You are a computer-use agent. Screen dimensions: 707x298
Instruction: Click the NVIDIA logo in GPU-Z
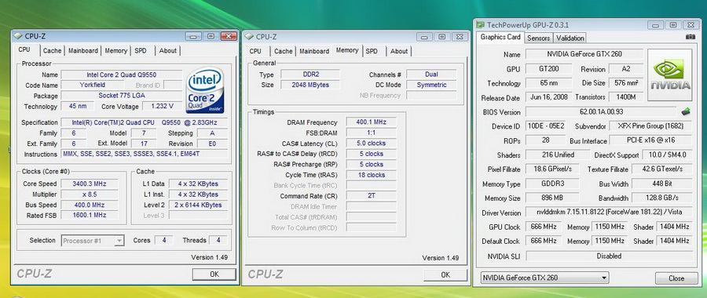[x=670, y=74]
